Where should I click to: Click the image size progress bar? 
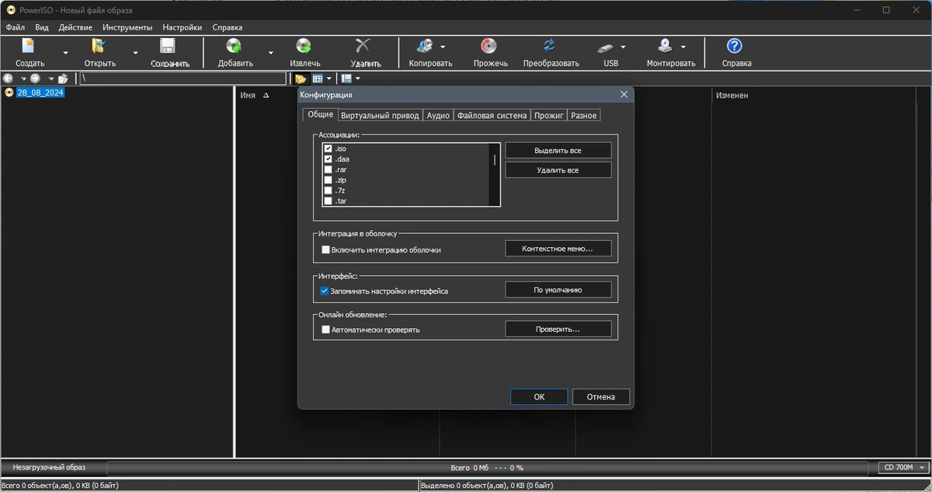487,468
